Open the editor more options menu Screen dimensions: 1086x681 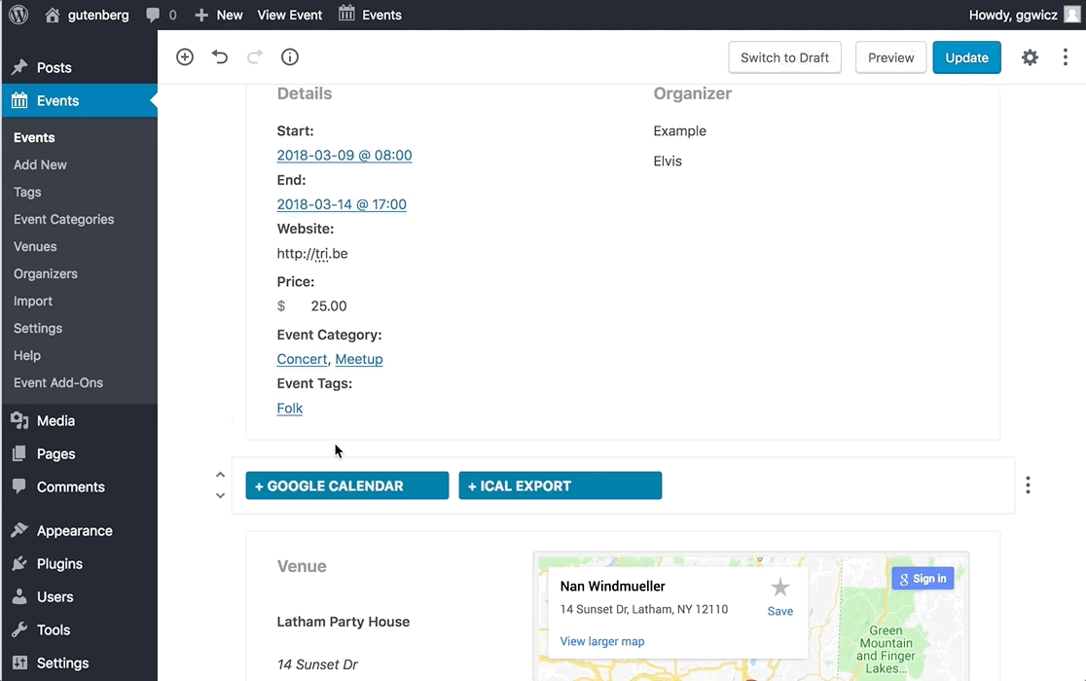pyautogui.click(x=1066, y=57)
